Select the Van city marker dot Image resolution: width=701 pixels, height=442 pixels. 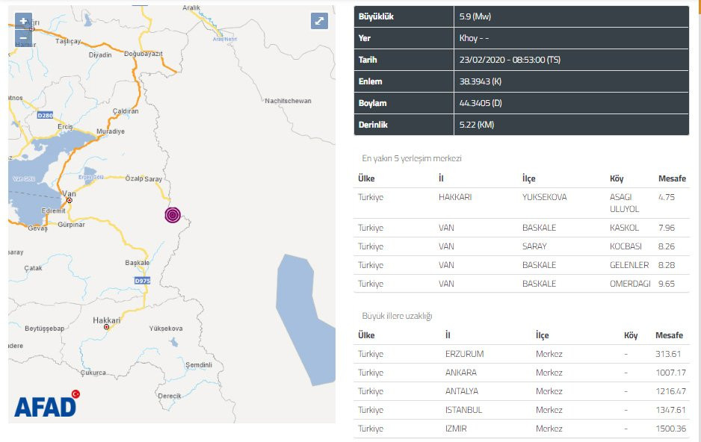70,201
